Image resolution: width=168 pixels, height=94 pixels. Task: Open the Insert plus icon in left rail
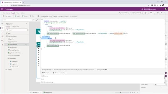pos(2,32)
